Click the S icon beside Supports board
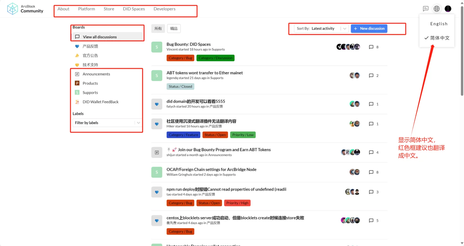The width and height of the screenshot is (464, 246). [x=77, y=93]
